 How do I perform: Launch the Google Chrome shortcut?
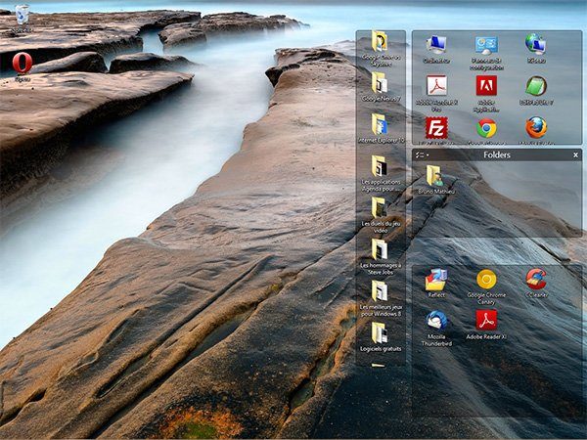coord(486,130)
